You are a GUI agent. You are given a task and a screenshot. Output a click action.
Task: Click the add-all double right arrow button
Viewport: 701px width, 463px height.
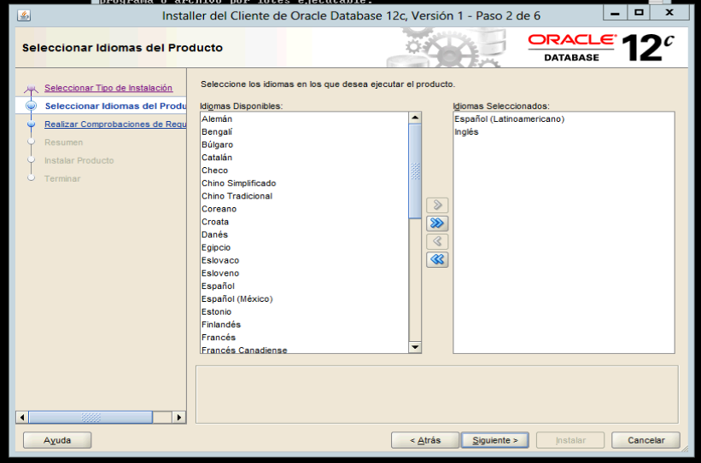[437, 223]
